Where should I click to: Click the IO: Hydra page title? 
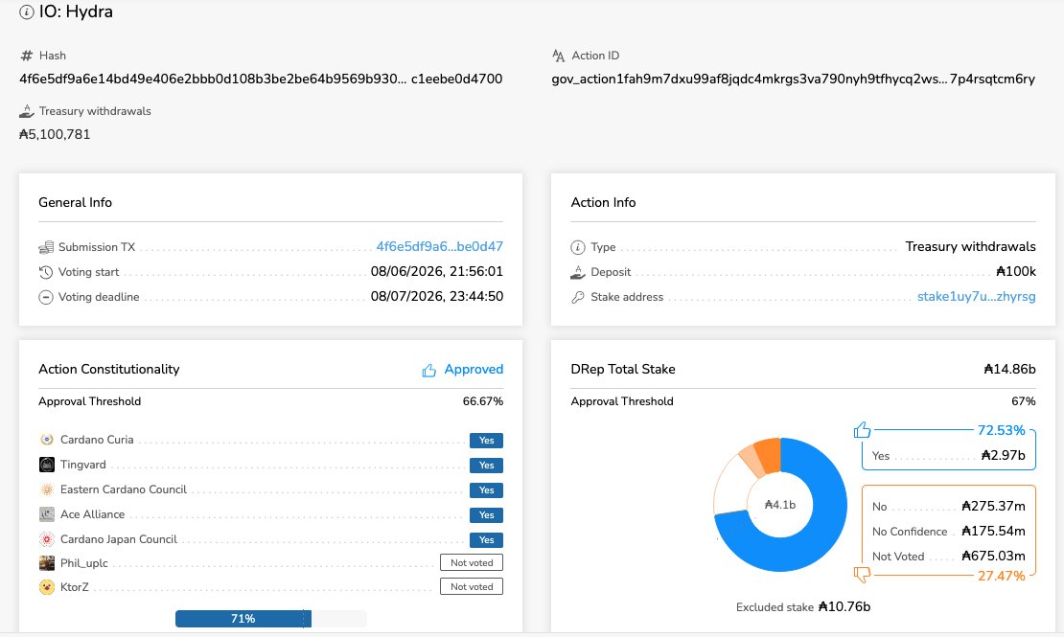click(76, 11)
